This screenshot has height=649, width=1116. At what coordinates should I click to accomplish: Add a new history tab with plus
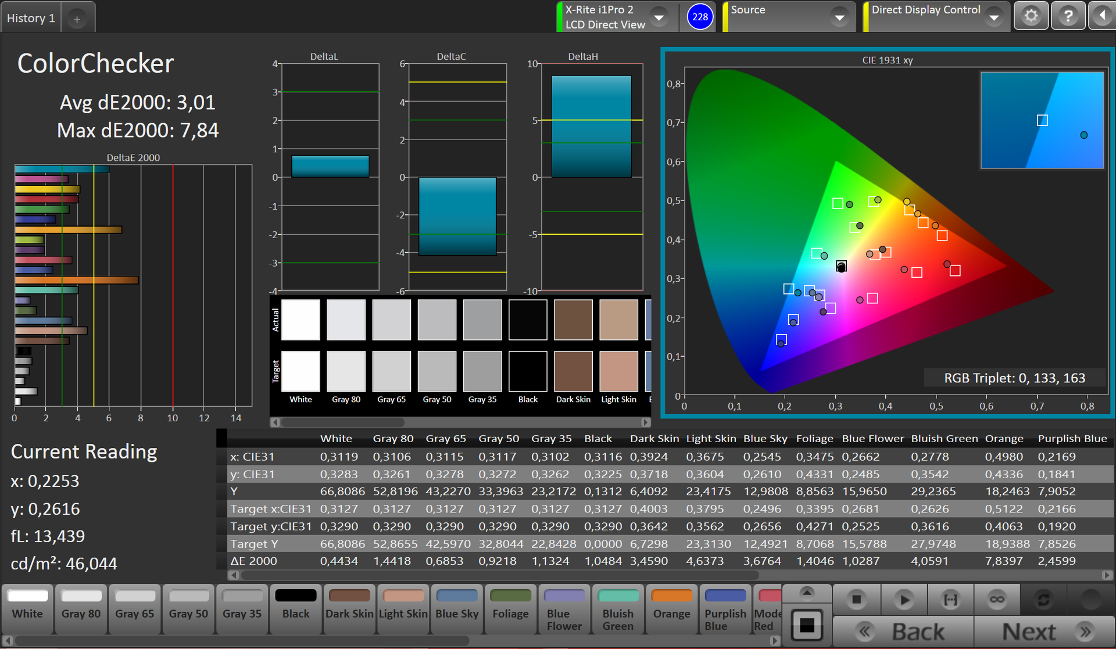pos(77,19)
